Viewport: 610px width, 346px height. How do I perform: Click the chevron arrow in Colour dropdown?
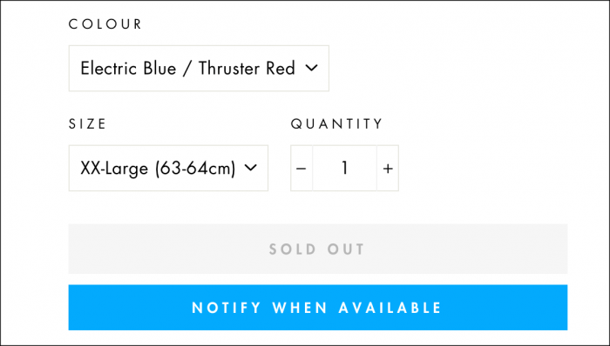pyautogui.click(x=312, y=69)
